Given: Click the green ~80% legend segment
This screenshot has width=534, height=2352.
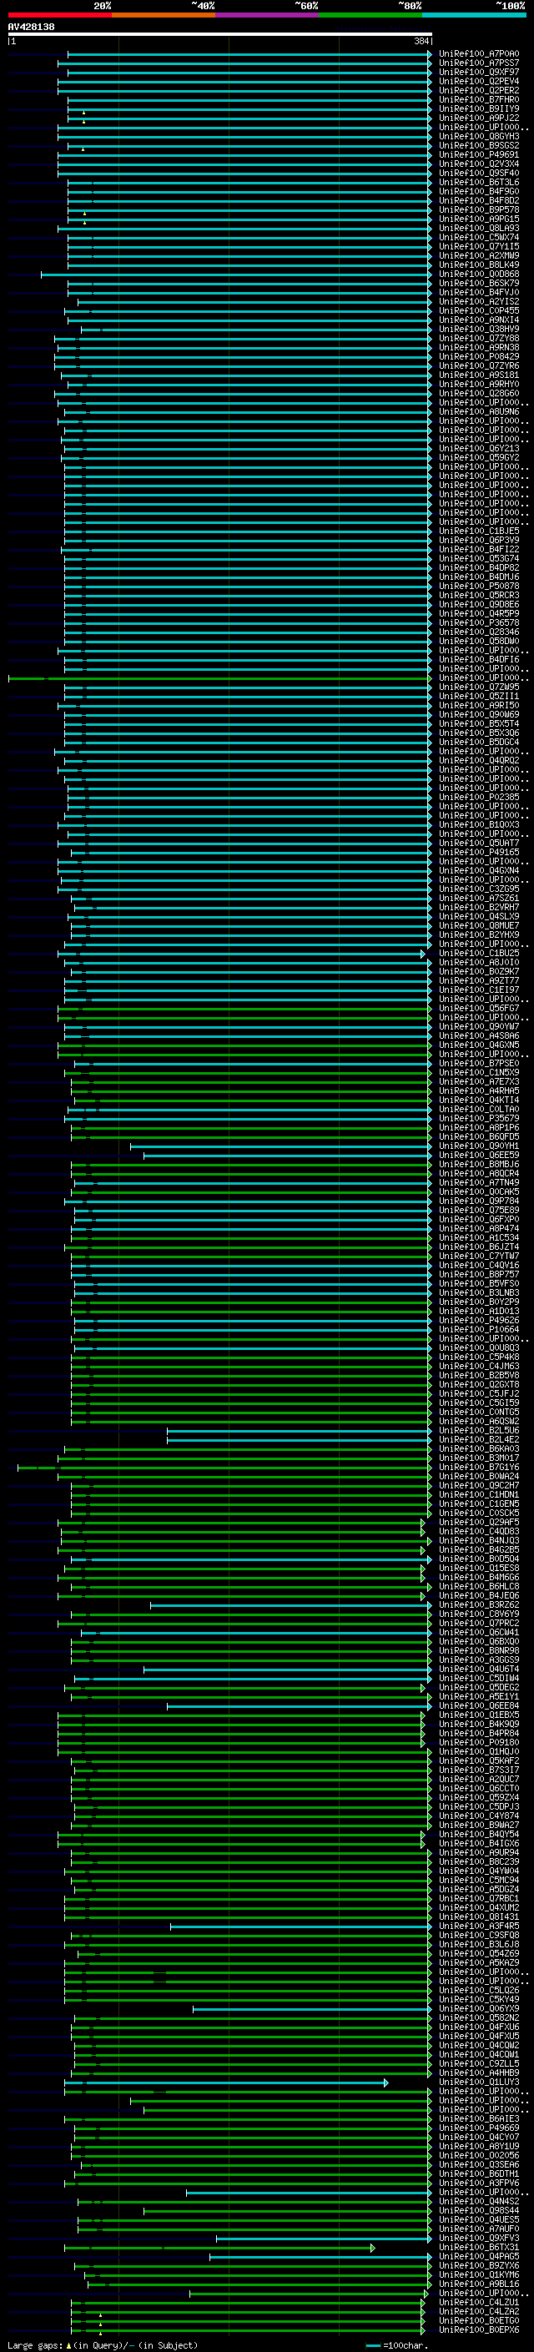Looking at the screenshot, I should 370,16.
